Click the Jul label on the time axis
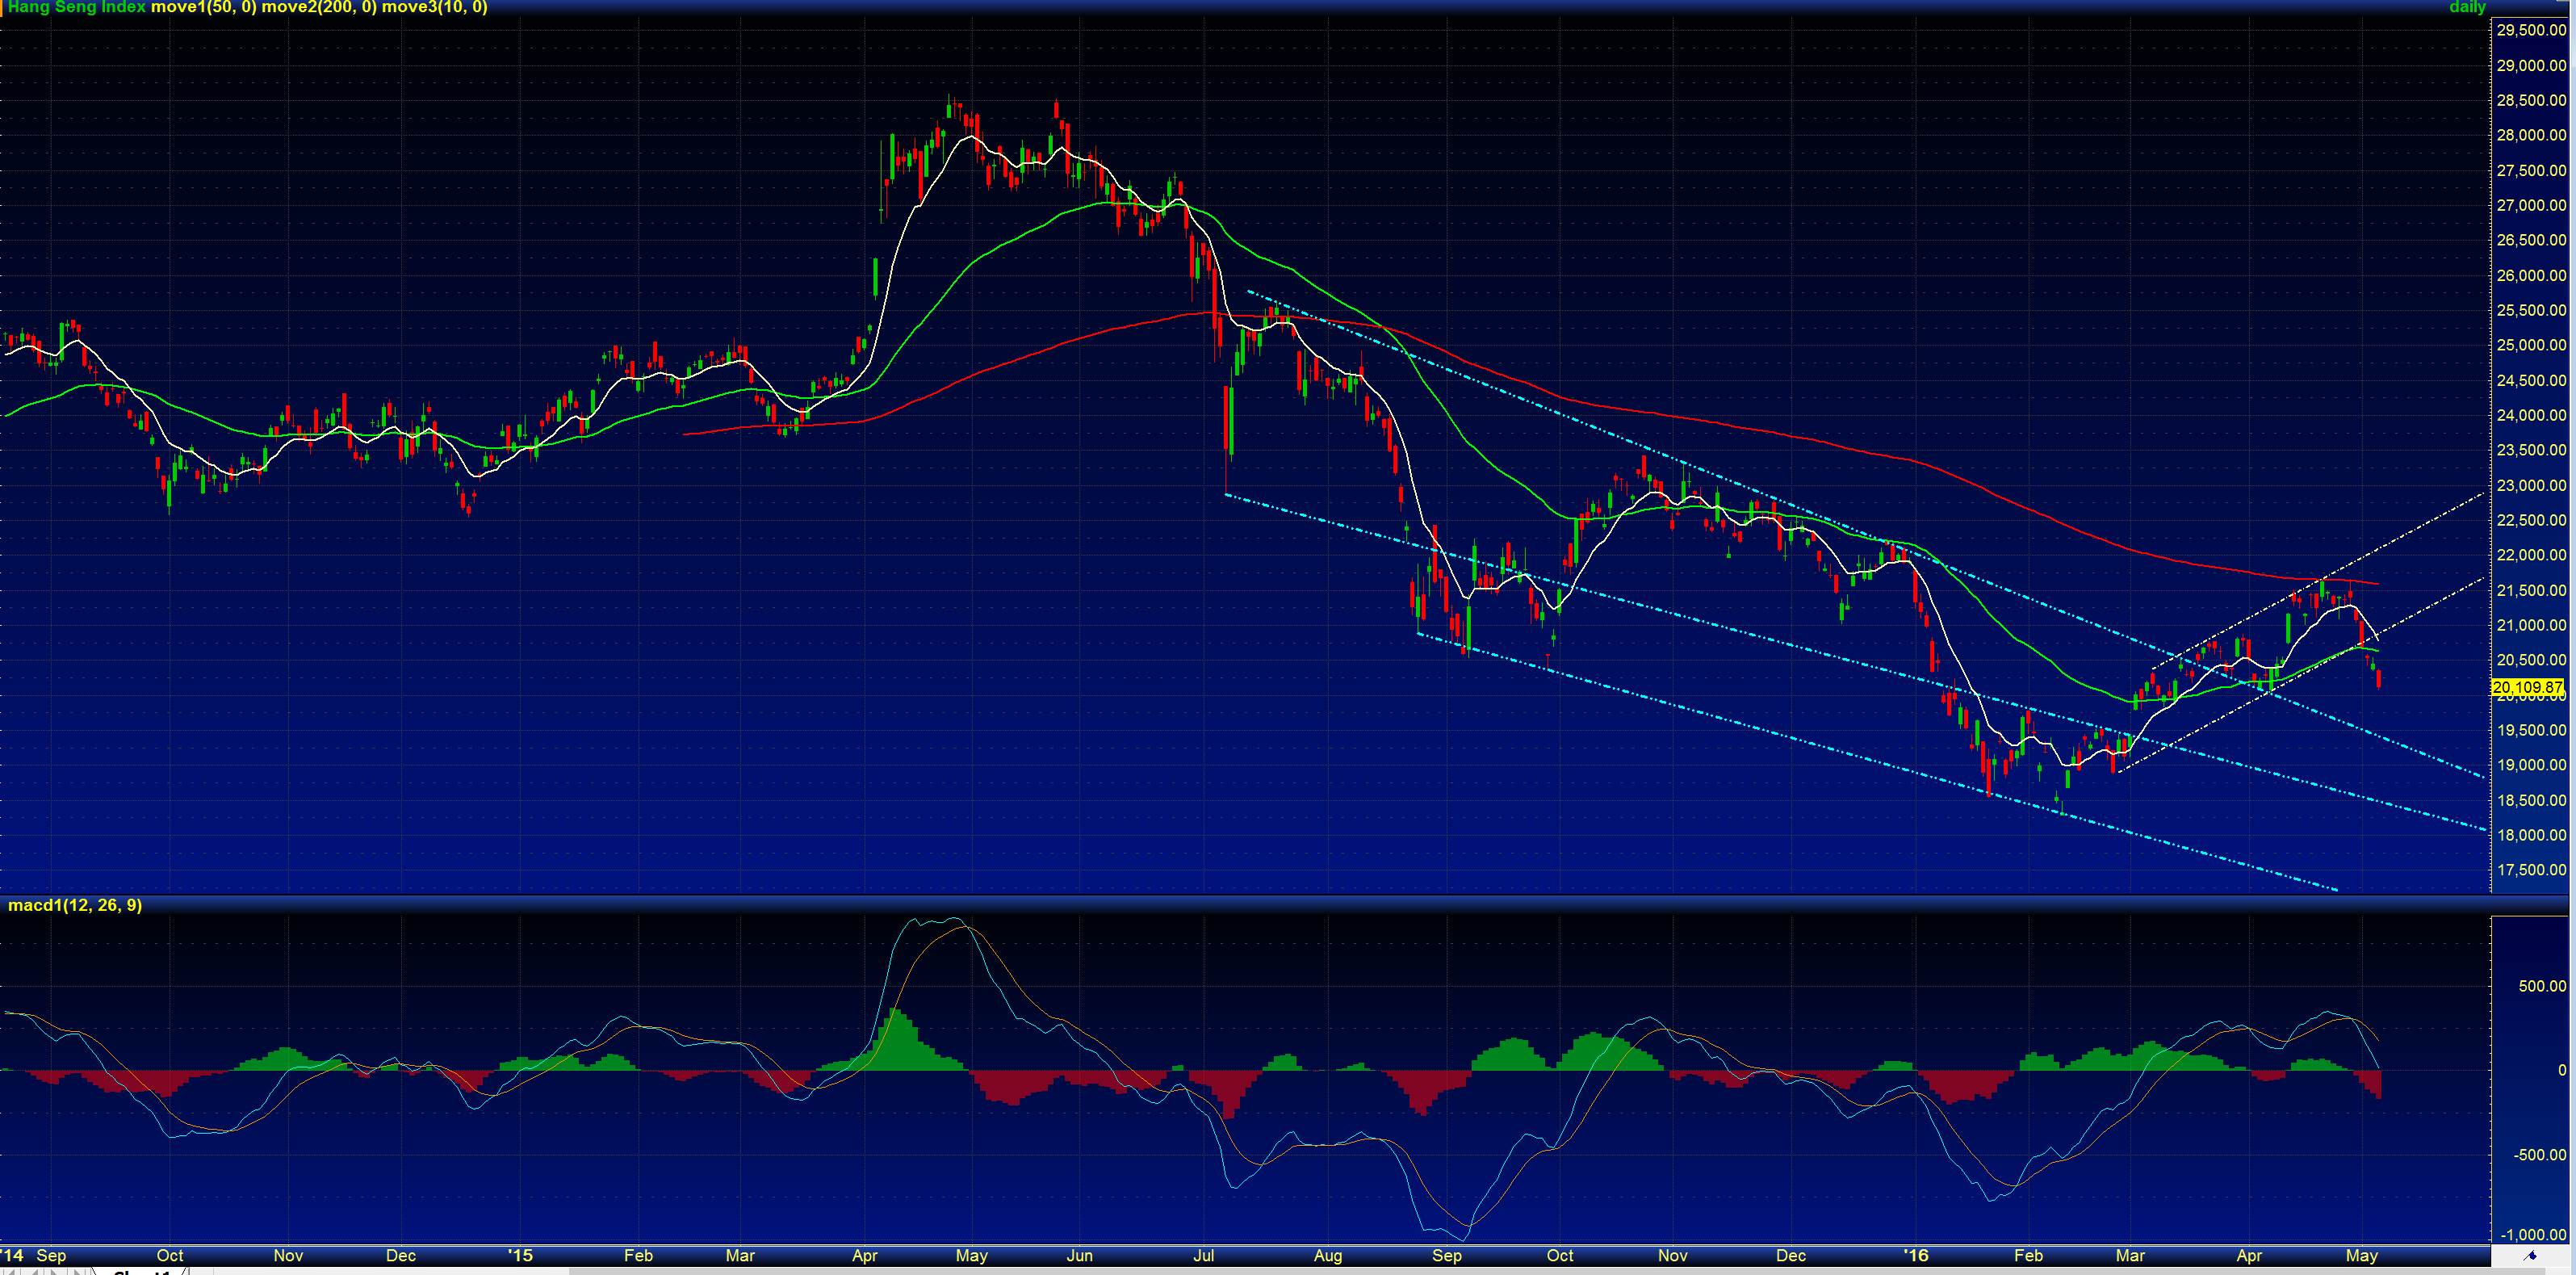 [x=1203, y=1255]
